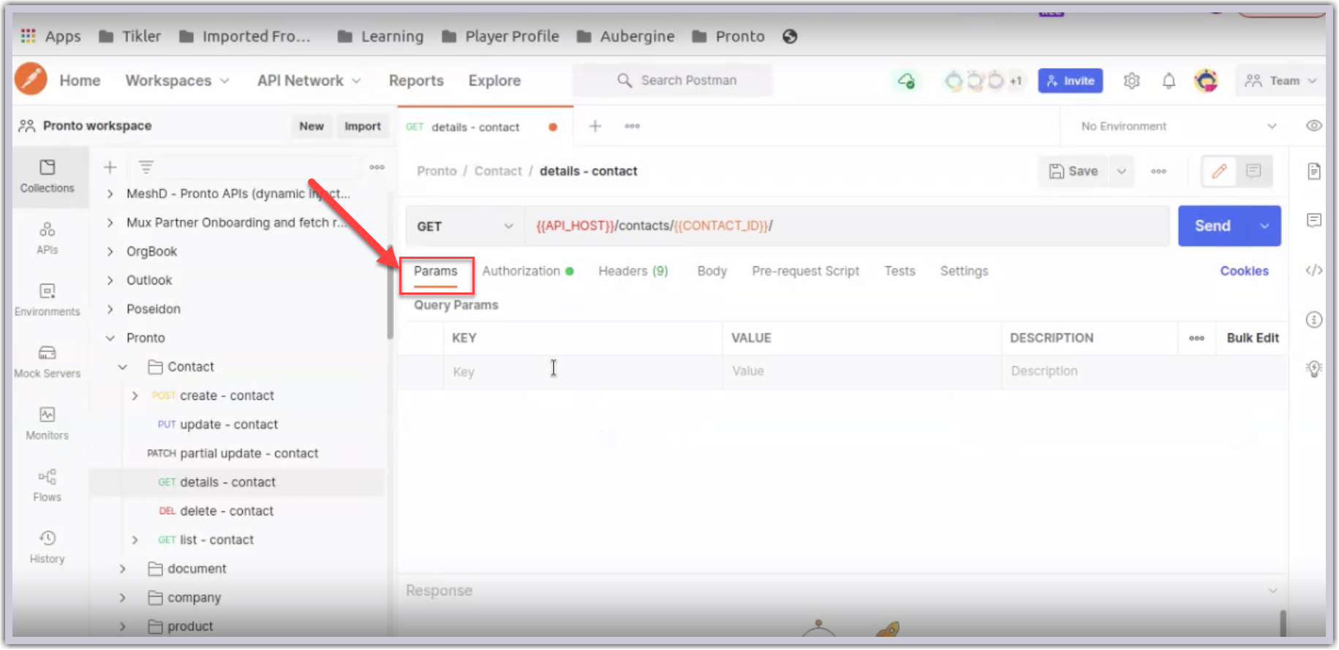Collapse the Pronto collection
The height and width of the screenshot is (650, 1339).
click(110, 338)
